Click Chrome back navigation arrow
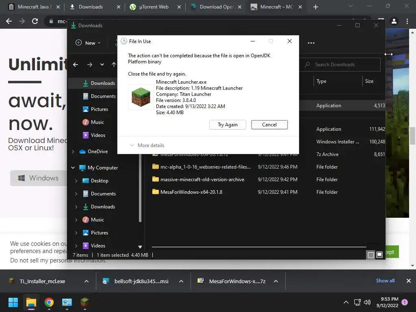The width and height of the screenshot is (416, 312). [x=9, y=21]
